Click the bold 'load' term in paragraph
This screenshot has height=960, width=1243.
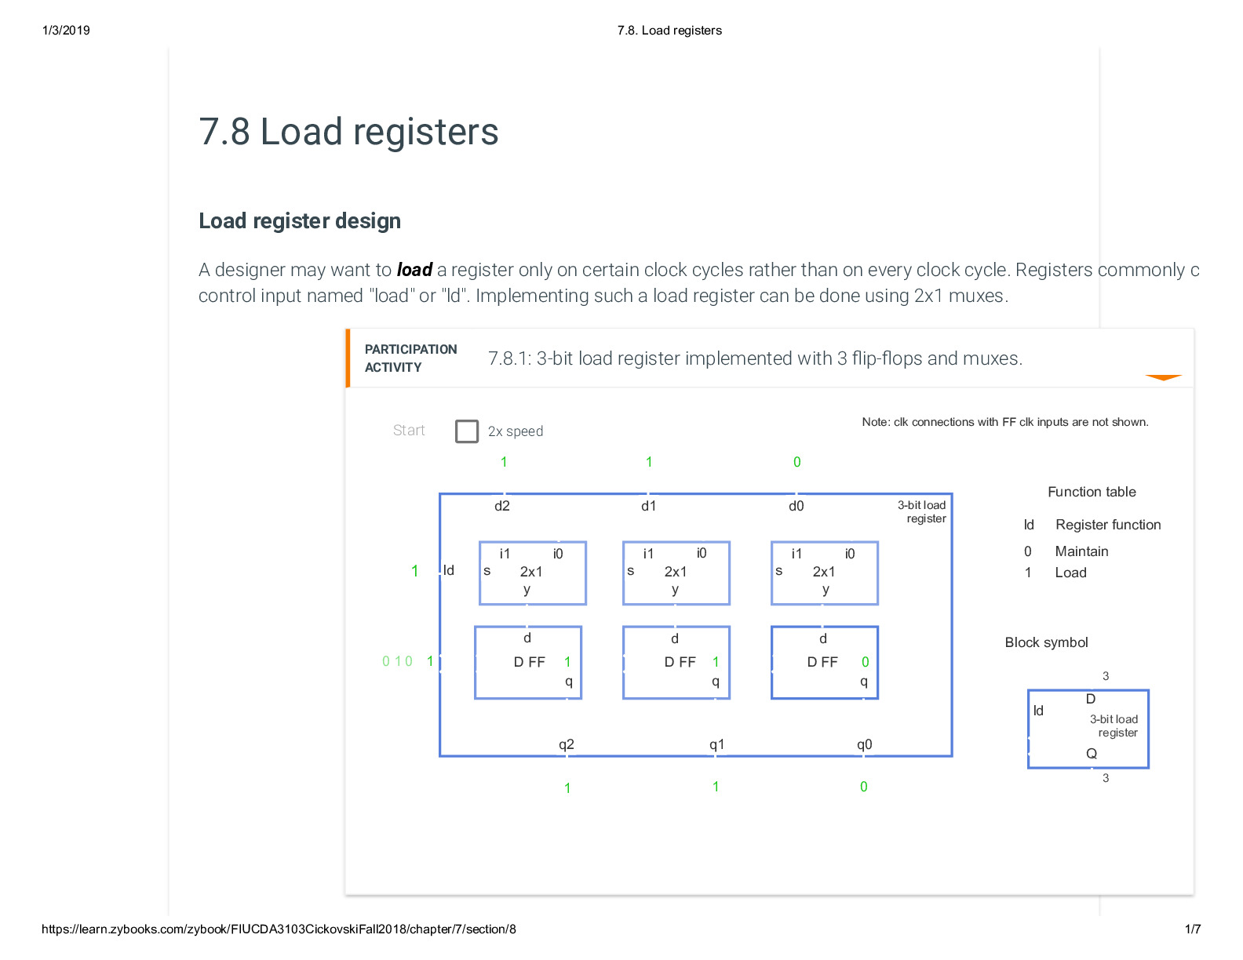coord(414,270)
